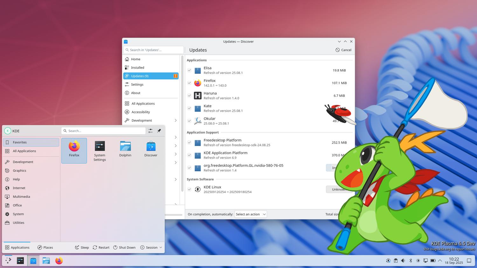Cancel the updates in Discover
477x268 pixels.
[343, 50]
